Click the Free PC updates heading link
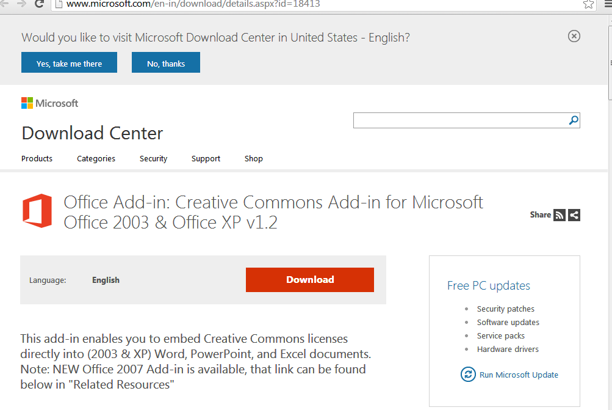The width and height of the screenshot is (612, 410). (x=489, y=286)
